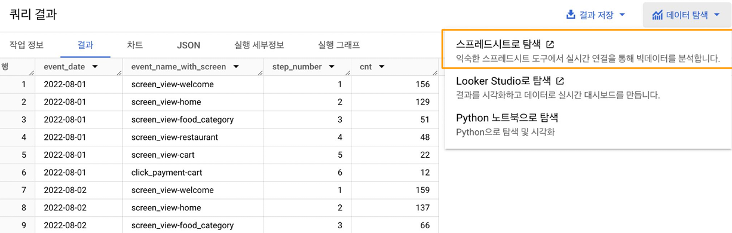Open cnt column menu arrow
The width and height of the screenshot is (732, 233).
pyautogui.click(x=381, y=67)
